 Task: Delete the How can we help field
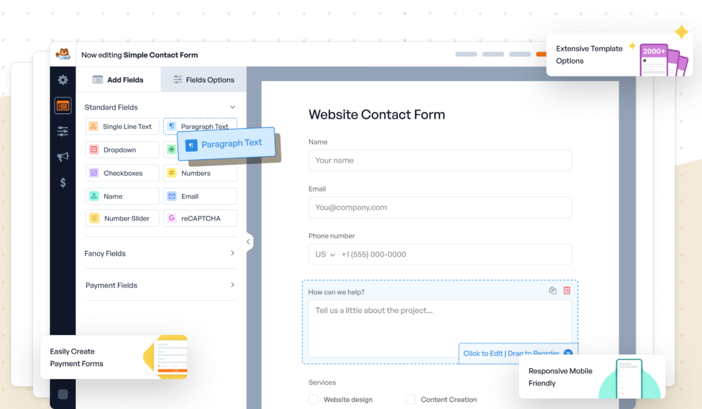click(567, 290)
